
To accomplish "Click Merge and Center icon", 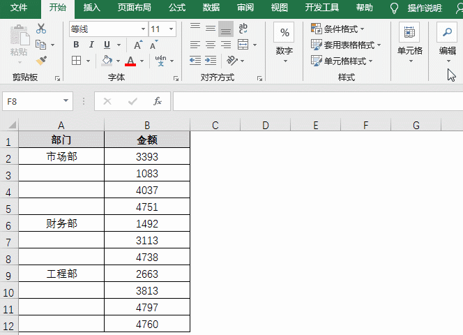I will 243,45.
